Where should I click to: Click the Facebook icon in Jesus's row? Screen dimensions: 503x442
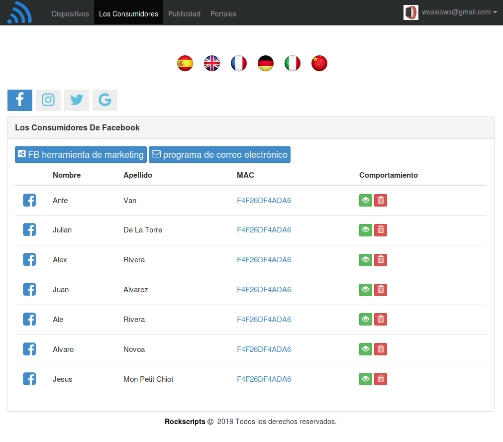click(29, 379)
